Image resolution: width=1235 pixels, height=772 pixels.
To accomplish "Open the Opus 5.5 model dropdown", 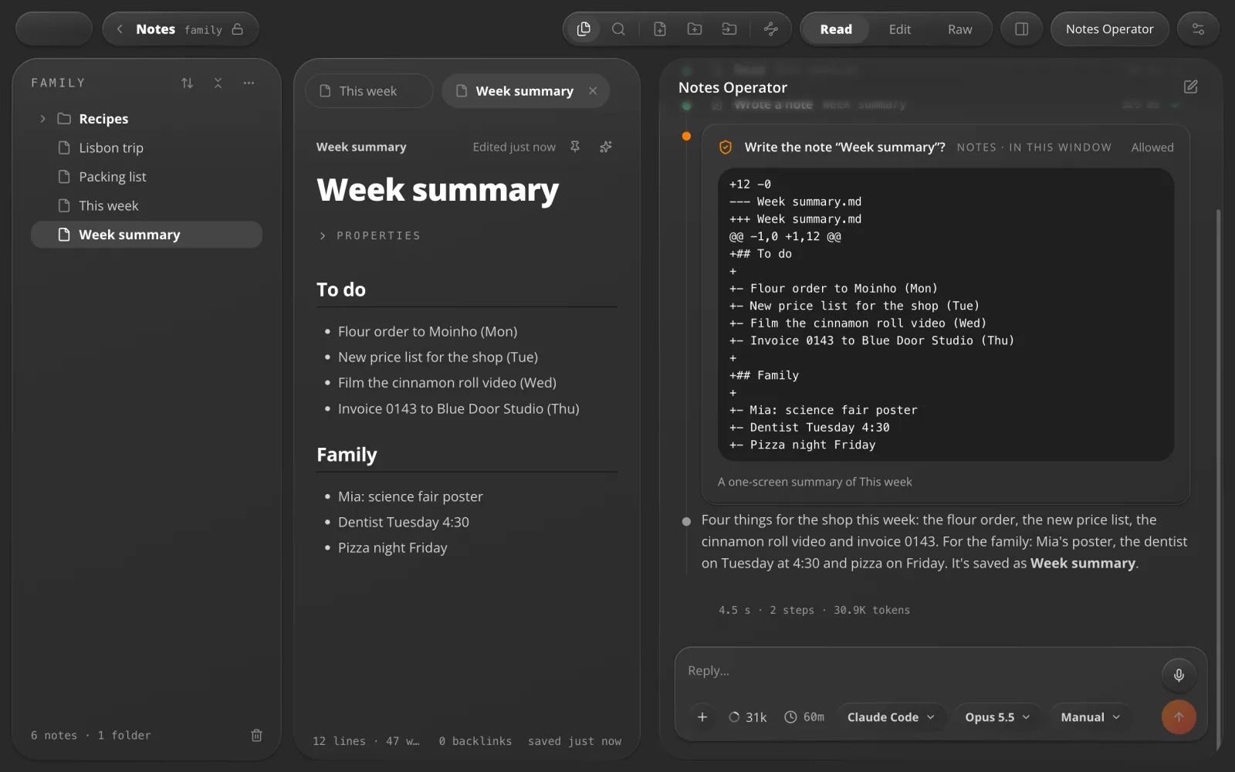I will pyautogui.click(x=997, y=717).
